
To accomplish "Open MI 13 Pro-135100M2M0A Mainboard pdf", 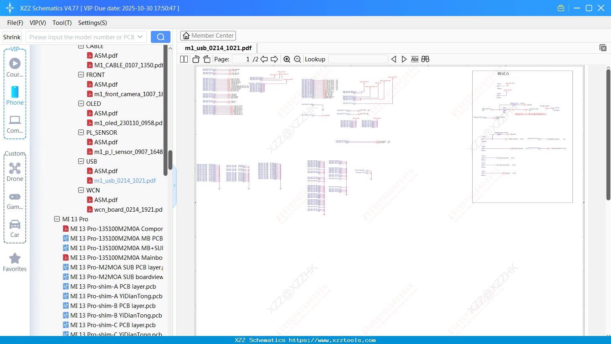I will click(x=113, y=257).
